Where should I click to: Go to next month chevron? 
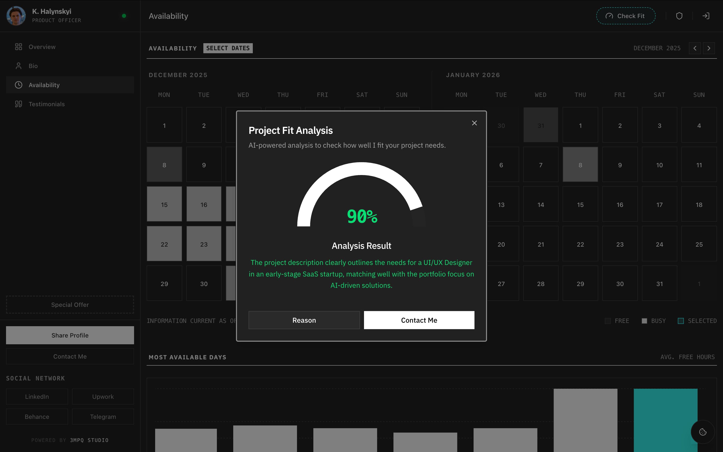pos(709,48)
